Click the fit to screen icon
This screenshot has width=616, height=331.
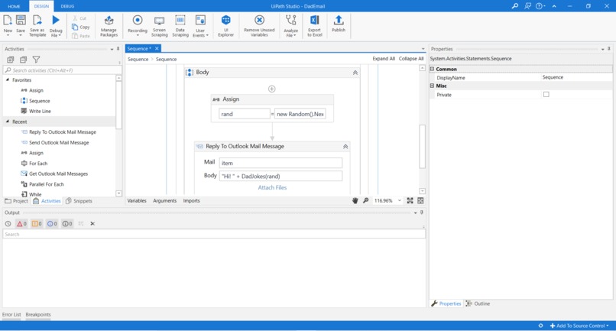point(410,200)
